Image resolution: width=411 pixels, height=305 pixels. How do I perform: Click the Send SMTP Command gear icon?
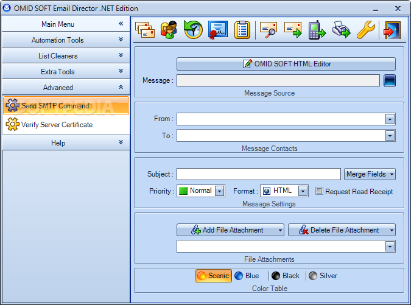pos(12,105)
